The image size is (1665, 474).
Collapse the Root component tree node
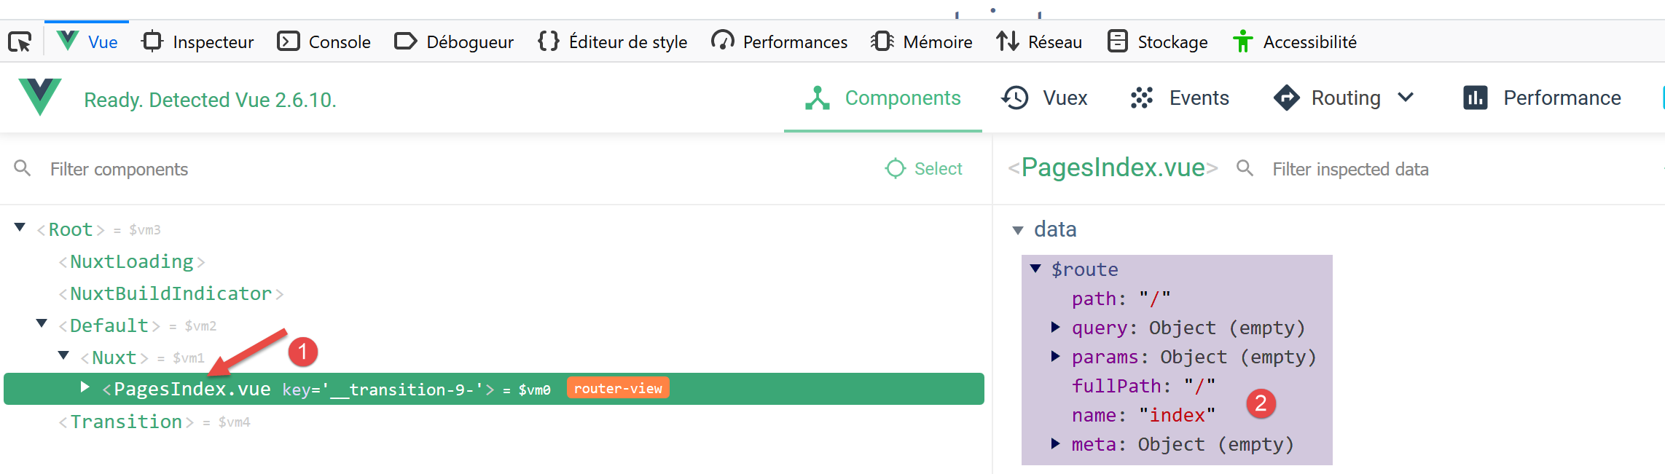coord(20,228)
